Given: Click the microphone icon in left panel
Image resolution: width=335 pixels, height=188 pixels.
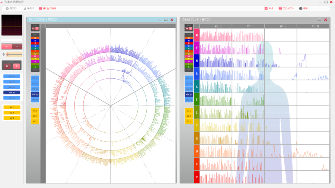Looking at the screenshot, I should pyautogui.click(x=4, y=55).
